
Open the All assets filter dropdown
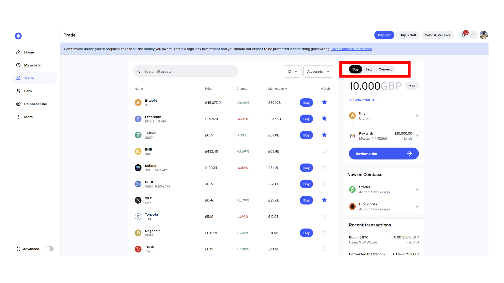318,71
